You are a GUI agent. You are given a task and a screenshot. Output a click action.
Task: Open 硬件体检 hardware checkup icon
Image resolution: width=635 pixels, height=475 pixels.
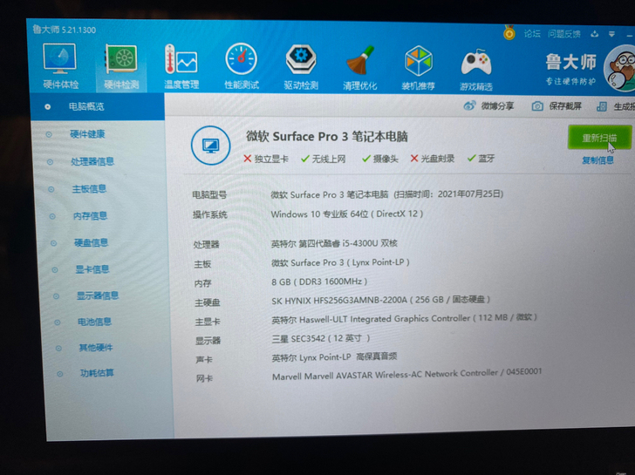click(x=60, y=59)
